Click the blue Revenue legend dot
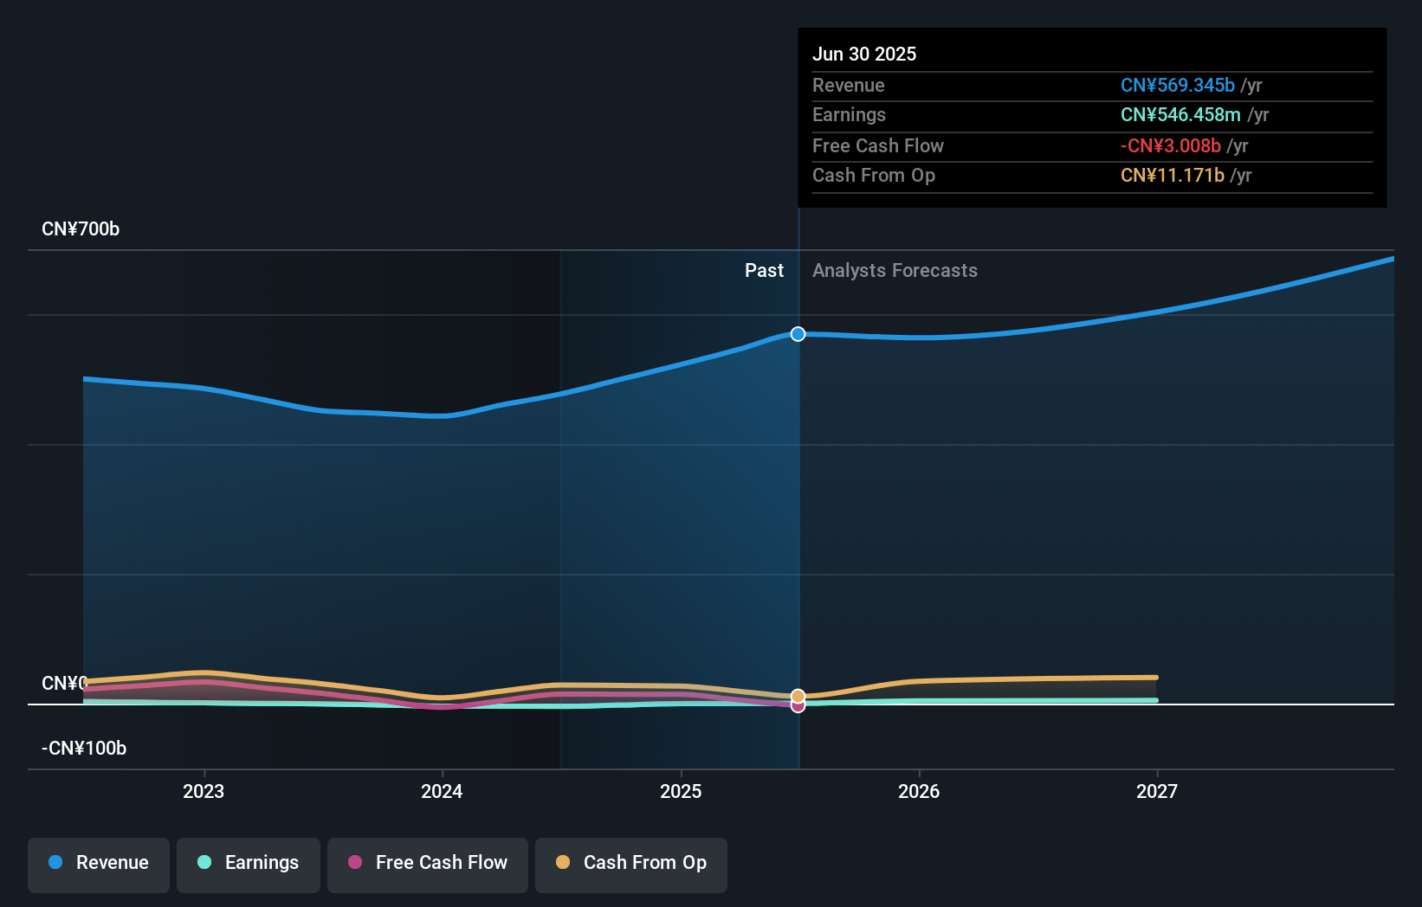 (55, 862)
